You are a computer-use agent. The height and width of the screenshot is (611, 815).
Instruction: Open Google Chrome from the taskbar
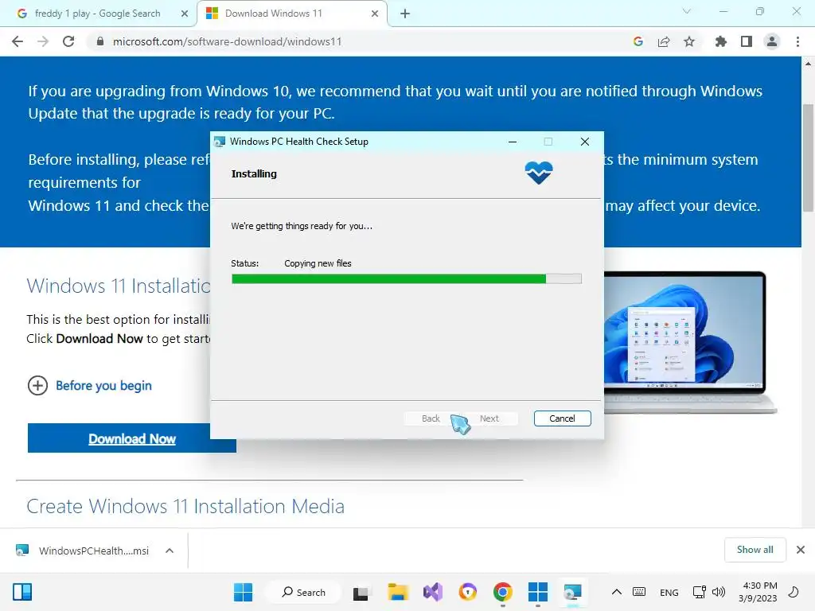pyautogui.click(x=503, y=592)
